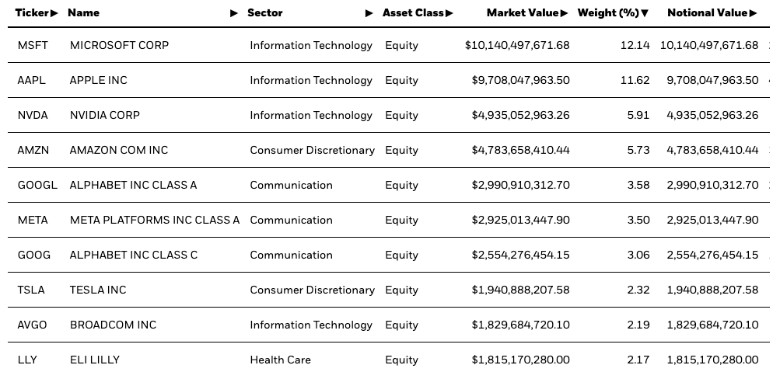Click ALPHABET INC CLASS A name
The height and width of the screenshot is (379, 773).
click(x=133, y=185)
